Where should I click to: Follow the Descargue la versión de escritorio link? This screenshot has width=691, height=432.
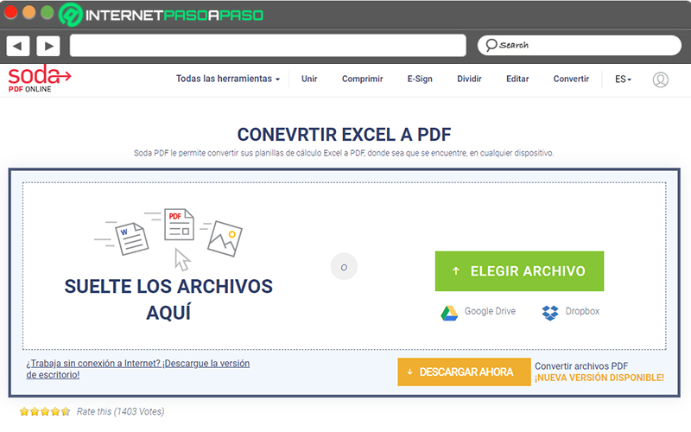pos(138,369)
